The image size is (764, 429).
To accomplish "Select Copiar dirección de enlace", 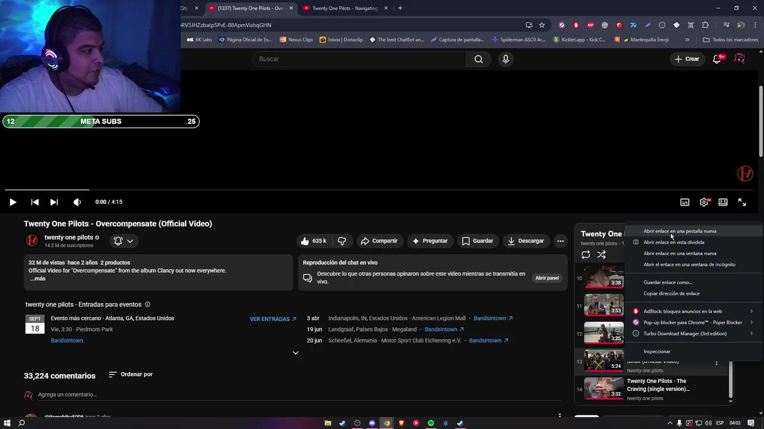I will click(x=694, y=294).
